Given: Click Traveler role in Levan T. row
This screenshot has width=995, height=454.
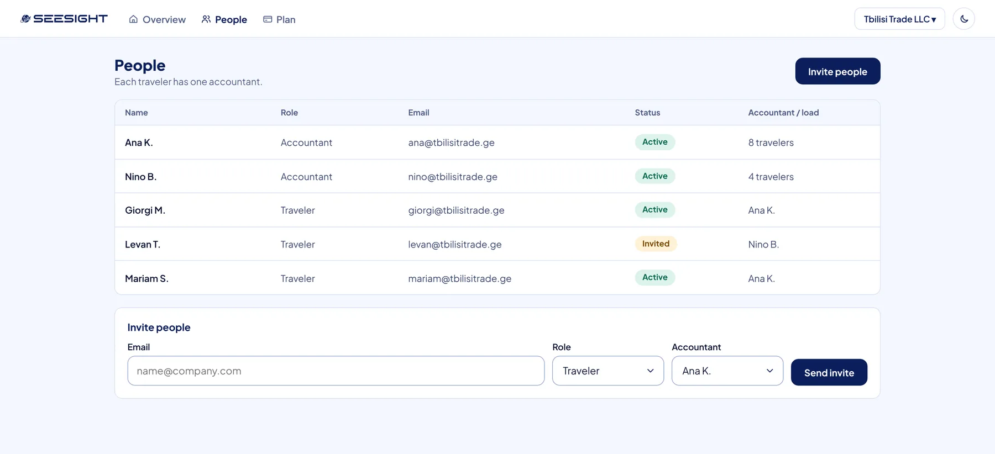Looking at the screenshot, I should coord(298,245).
